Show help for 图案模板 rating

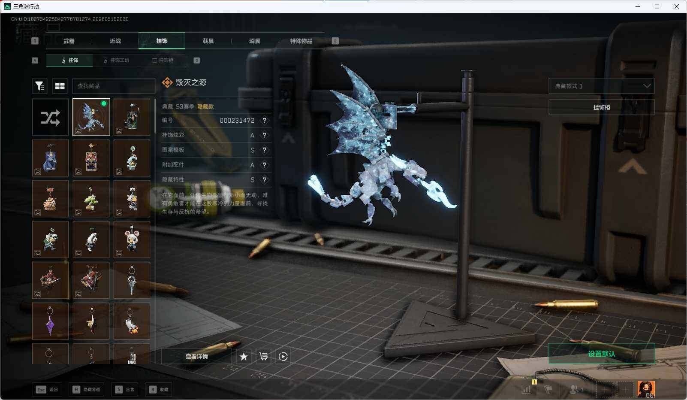[x=265, y=150]
